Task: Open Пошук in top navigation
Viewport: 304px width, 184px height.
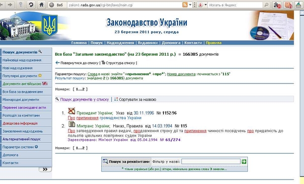Action: 96,43
